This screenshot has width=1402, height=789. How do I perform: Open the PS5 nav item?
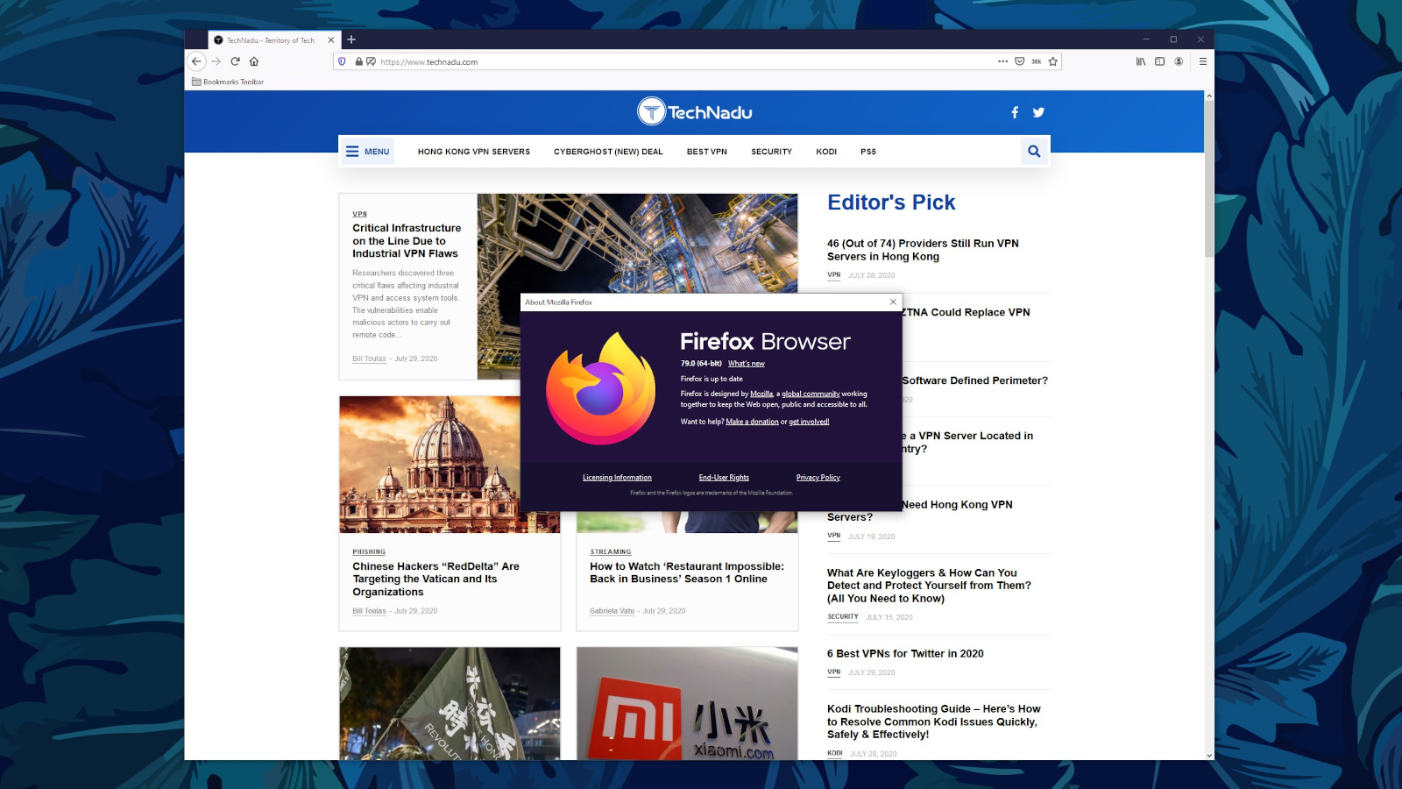pyautogui.click(x=868, y=152)
